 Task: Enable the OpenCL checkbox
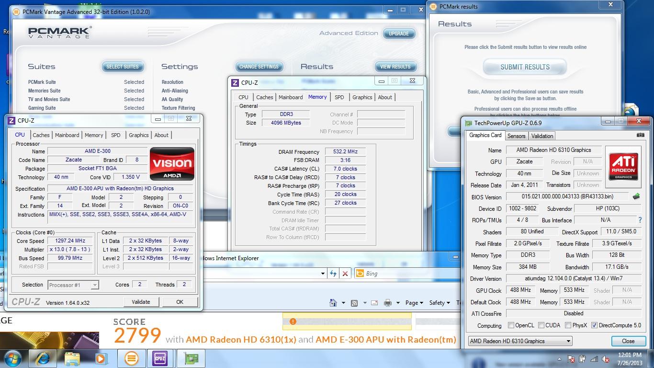pyautogui.click(x=511, y=325)
